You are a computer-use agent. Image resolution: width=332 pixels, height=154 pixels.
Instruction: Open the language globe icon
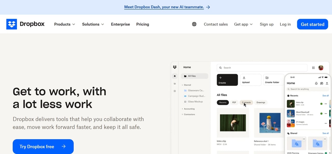(194, 24)
